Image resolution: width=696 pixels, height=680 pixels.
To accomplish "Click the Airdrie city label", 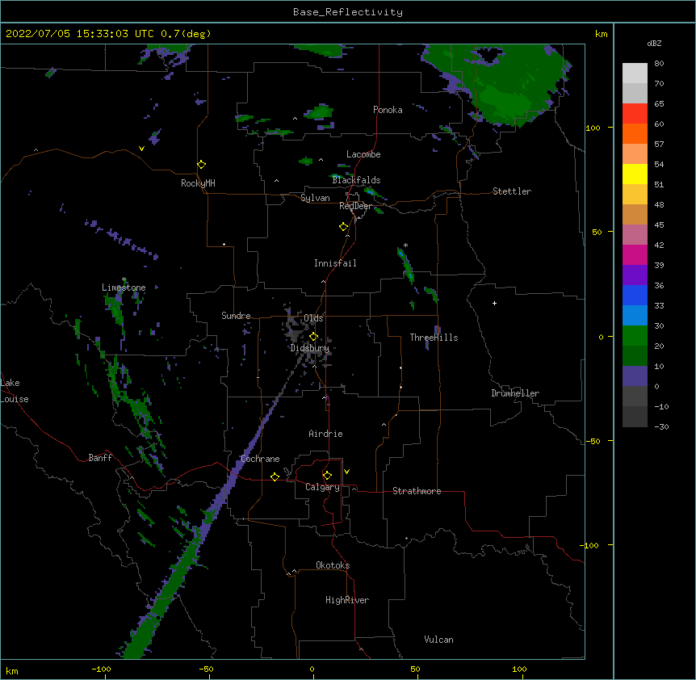I will 326,434.
